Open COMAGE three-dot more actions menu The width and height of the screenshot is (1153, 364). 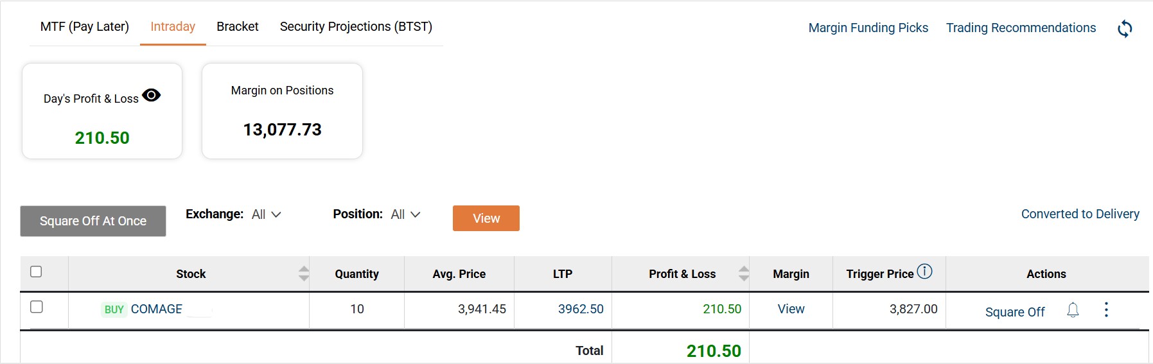coord(1106,310)
